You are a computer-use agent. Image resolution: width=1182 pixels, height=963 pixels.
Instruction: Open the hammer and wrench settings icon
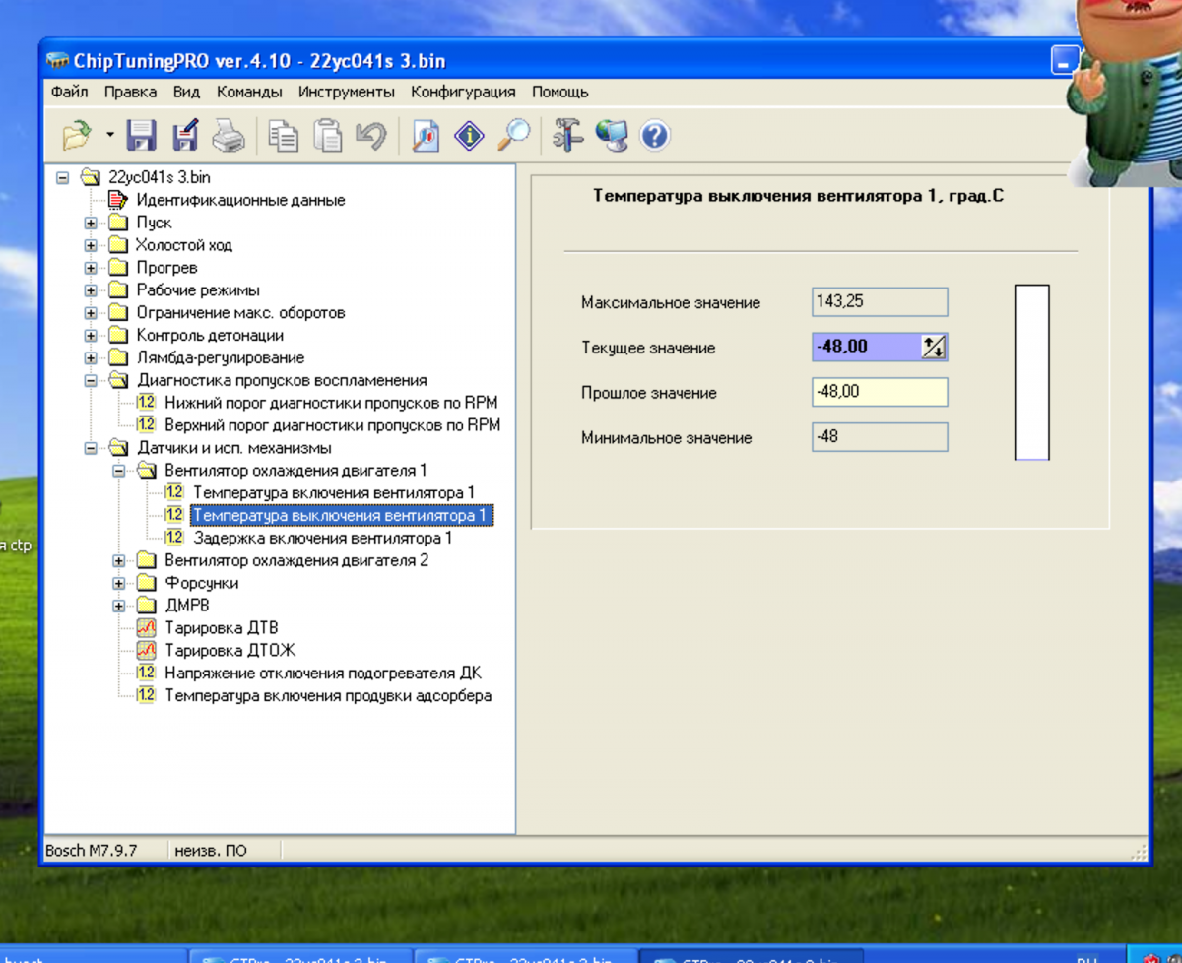(568, 135)
